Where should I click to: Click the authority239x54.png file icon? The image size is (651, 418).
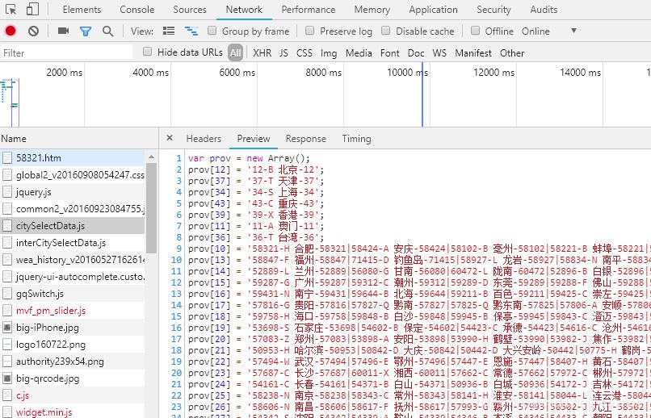tap(7, 362)
